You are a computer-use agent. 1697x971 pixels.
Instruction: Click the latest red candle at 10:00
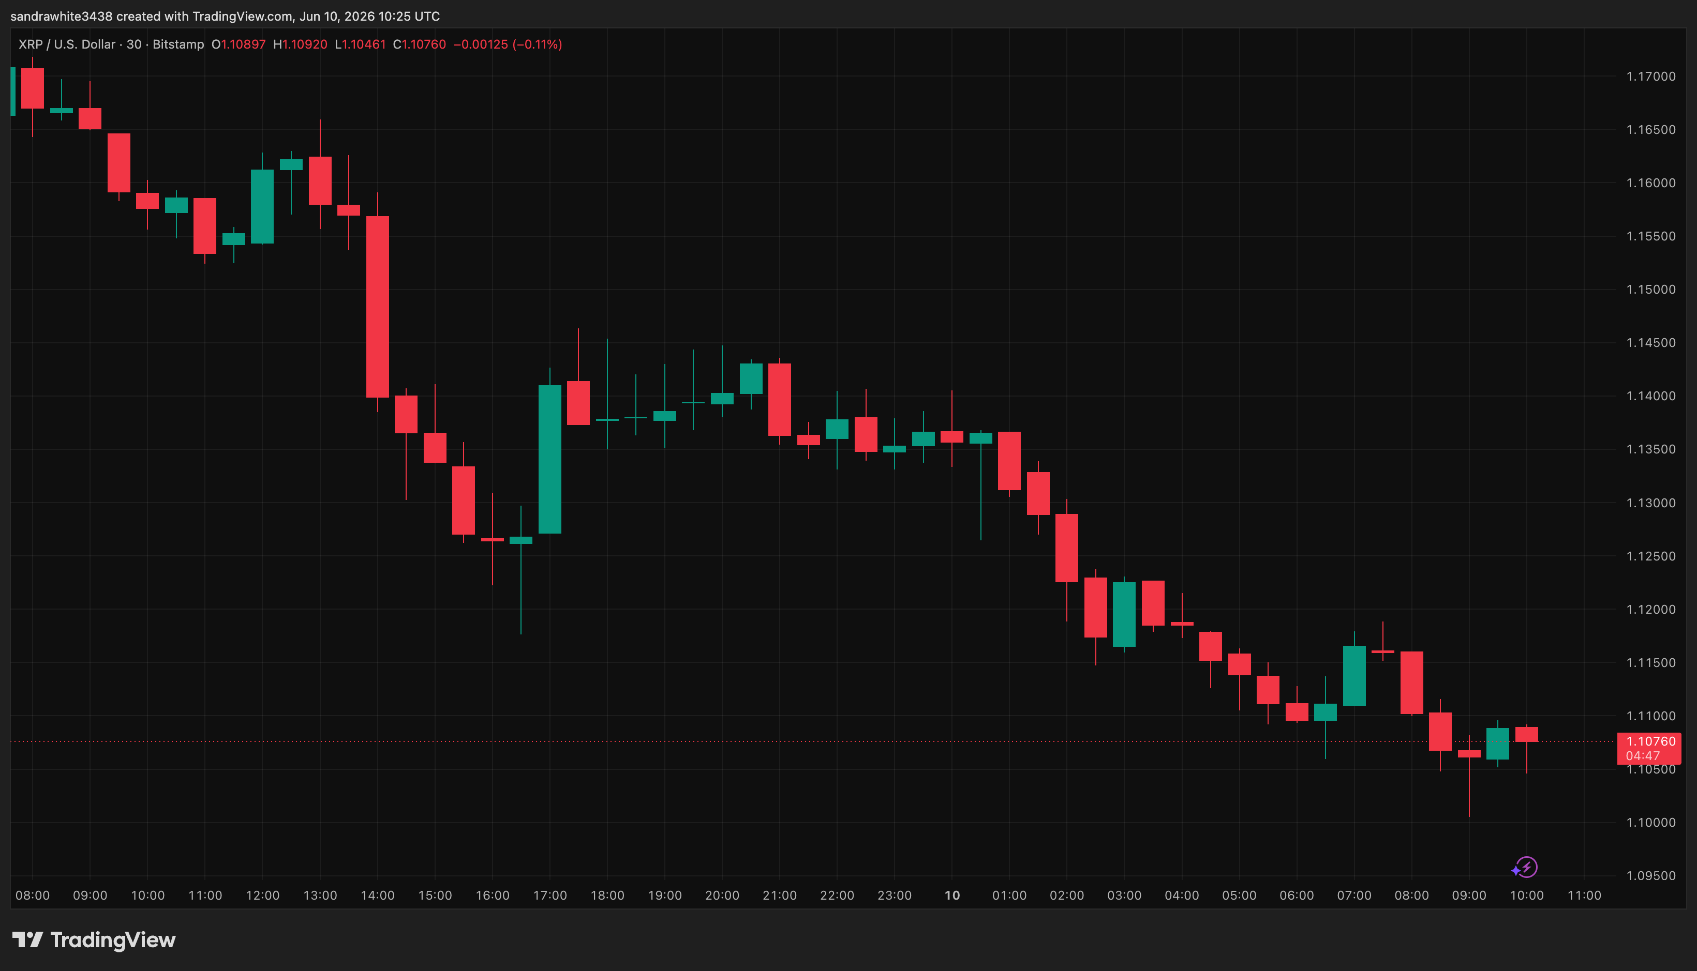coord(1527,734)
